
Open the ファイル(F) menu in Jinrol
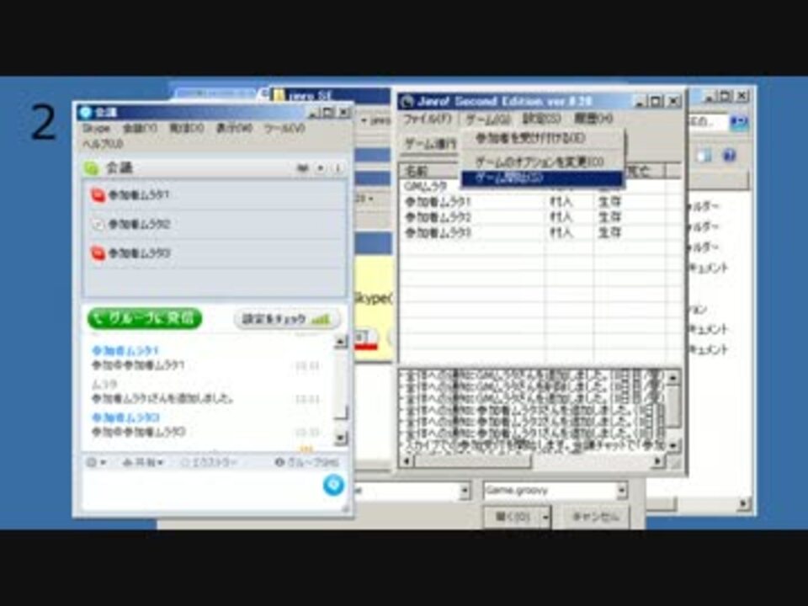click(428, 119)
